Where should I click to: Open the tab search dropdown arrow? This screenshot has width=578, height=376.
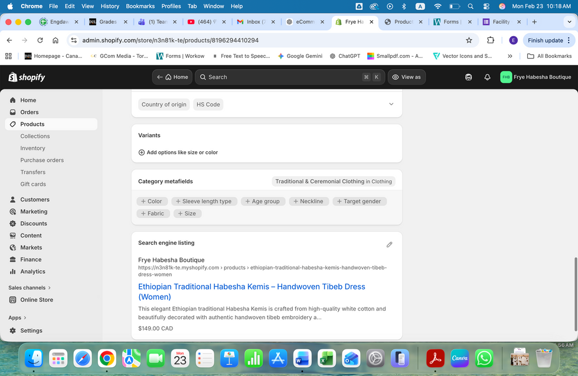point(569,22)
